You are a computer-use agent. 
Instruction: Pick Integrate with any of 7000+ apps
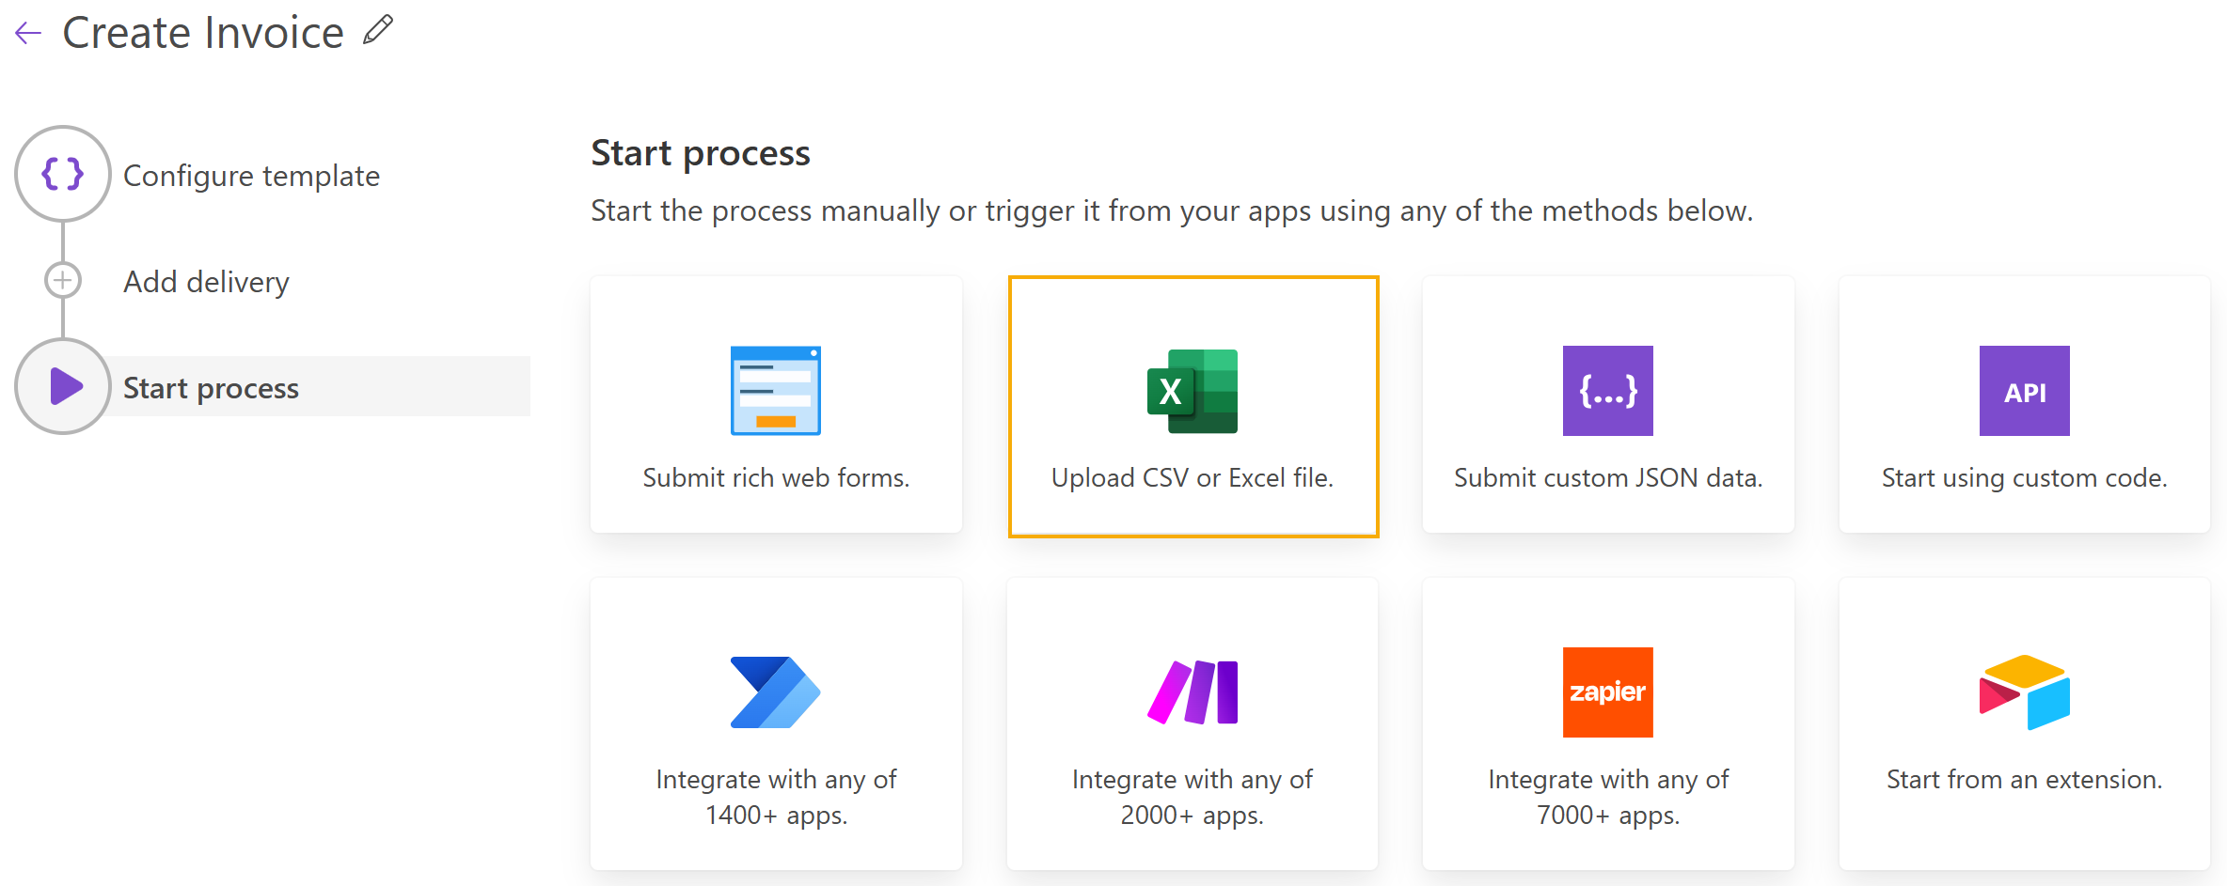pyautogui.click(x=1608, y=724)
